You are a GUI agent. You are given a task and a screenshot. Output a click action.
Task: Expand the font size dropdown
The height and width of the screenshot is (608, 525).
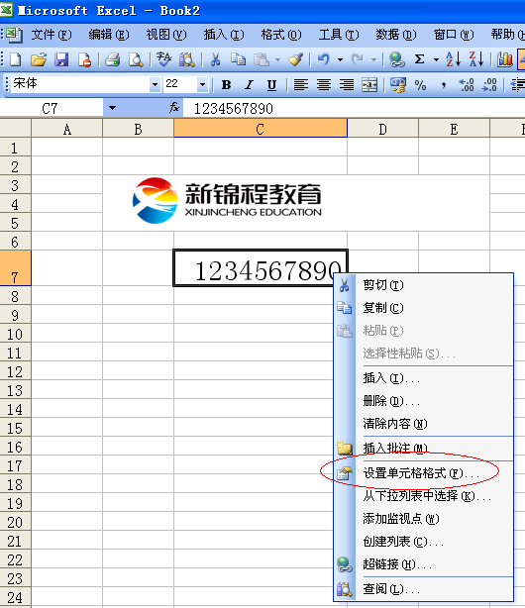coord(202,84)
